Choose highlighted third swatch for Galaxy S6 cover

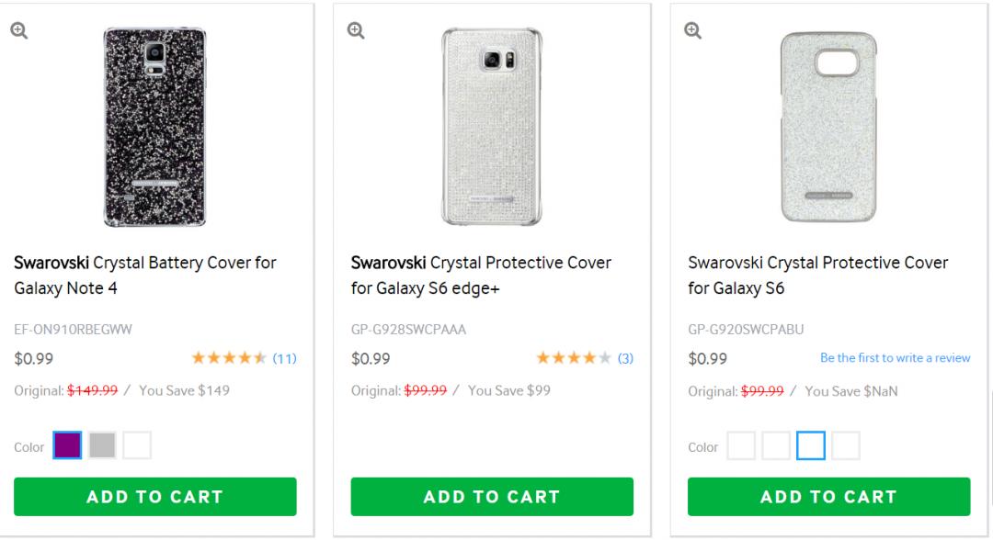click(x=811, y=446)
